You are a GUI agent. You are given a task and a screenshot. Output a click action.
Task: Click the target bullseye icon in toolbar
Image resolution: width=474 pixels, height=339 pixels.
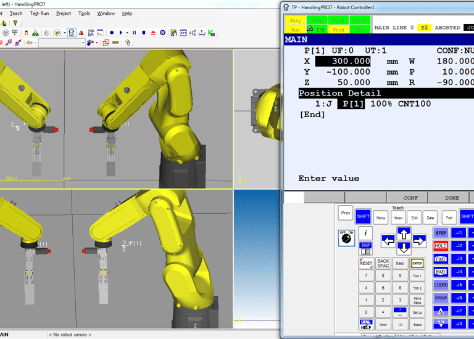(6, 33)
